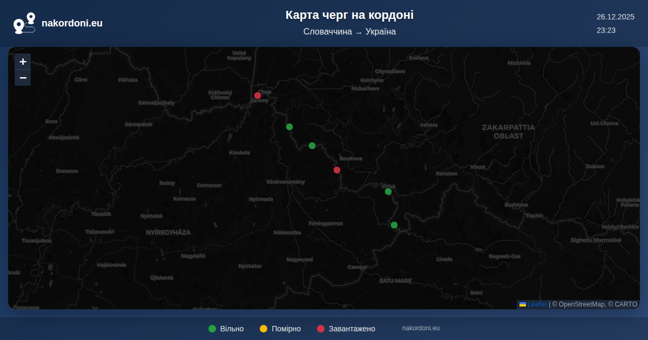Click the nakordoni.eu site name in header
Image resolution: width=648 pixels, height=340 pixels.
(72, 23)
